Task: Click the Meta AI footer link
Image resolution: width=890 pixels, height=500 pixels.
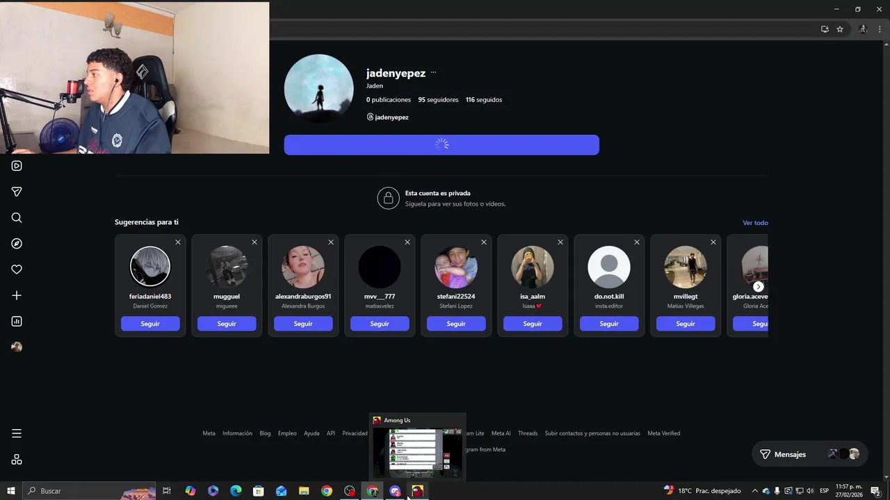Action: pos(501,433)
